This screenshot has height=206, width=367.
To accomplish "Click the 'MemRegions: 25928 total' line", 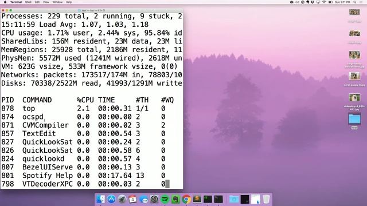I will click(92, 50).
